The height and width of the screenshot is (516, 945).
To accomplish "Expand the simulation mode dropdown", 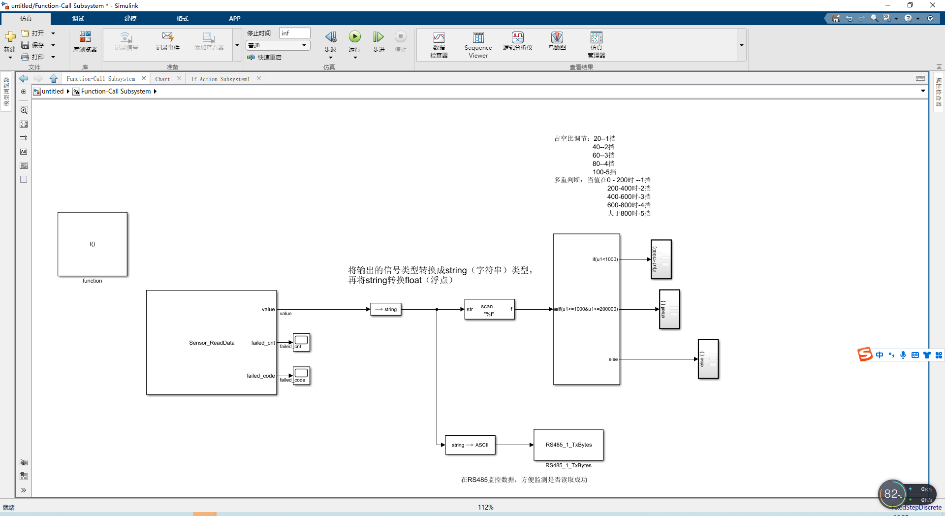I will tap(278, 45).
